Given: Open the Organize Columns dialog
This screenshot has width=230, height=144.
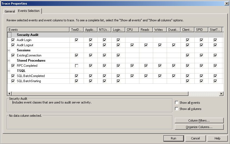Looking at the screenshot, I should tap(199, 127).
